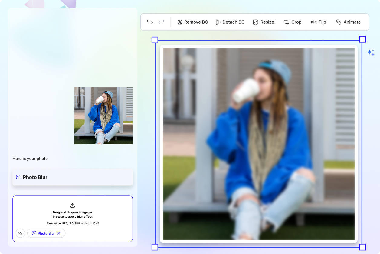This screenshot has height=254, width=380.
Task: Select the Crop tool
Action: click(292, 22)
